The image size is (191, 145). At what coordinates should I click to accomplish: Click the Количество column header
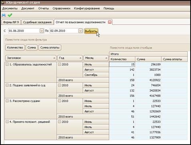coord(122,59)
